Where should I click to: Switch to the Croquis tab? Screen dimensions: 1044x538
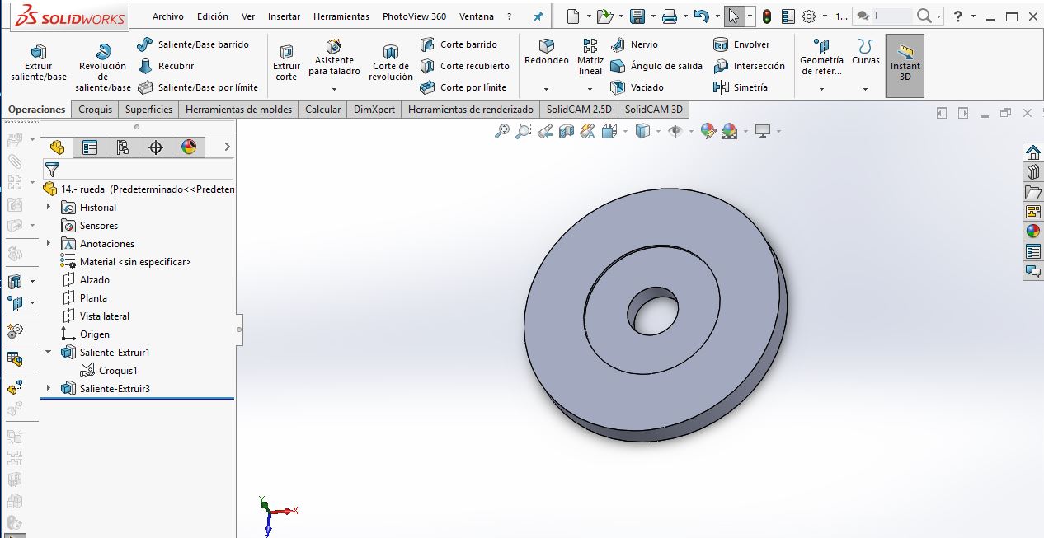95,109
